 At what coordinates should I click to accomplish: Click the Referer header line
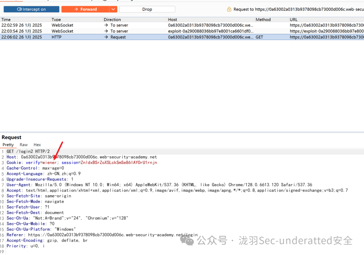[x=102, y=235]
